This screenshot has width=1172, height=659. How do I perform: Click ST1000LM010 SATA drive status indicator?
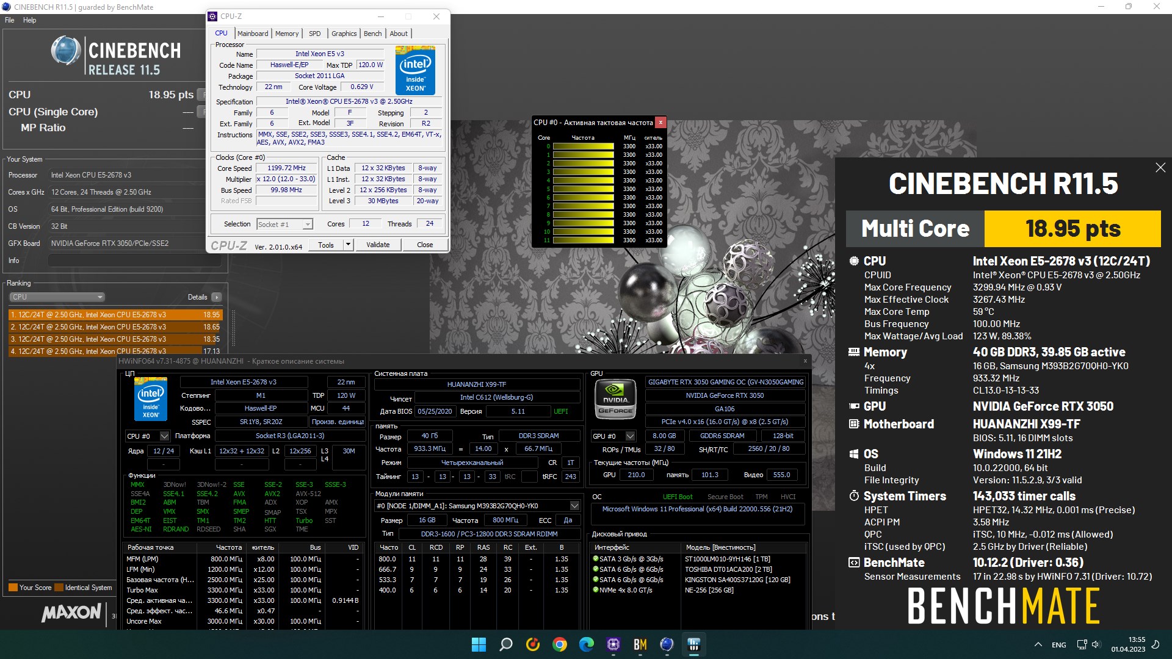coord(596,558)
